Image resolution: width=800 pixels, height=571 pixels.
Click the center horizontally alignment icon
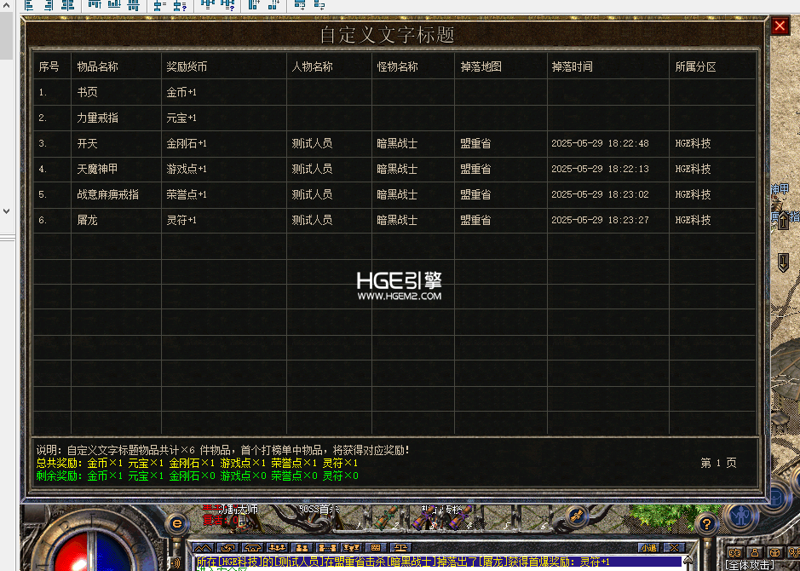(x=68, y=5)
